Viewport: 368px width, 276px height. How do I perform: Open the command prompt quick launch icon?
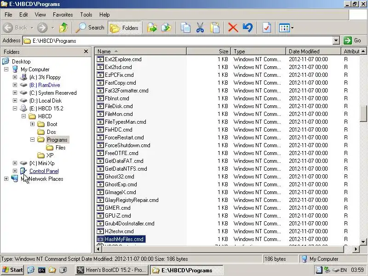point(41,270)
